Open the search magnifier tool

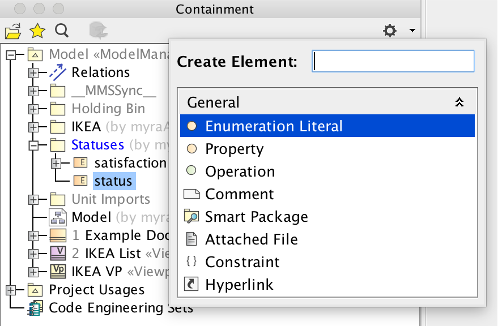click(x=62, y=31)
